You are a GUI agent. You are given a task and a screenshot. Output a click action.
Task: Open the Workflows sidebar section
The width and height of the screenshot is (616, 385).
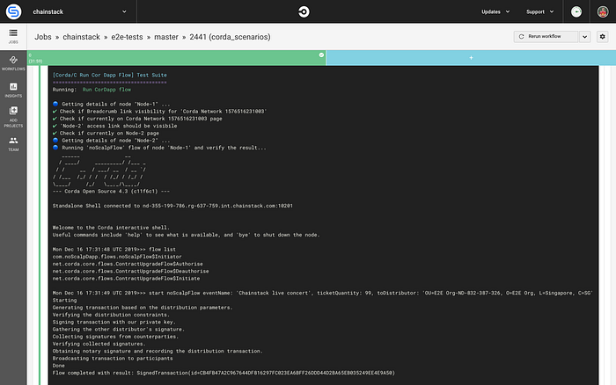(13, 63)
